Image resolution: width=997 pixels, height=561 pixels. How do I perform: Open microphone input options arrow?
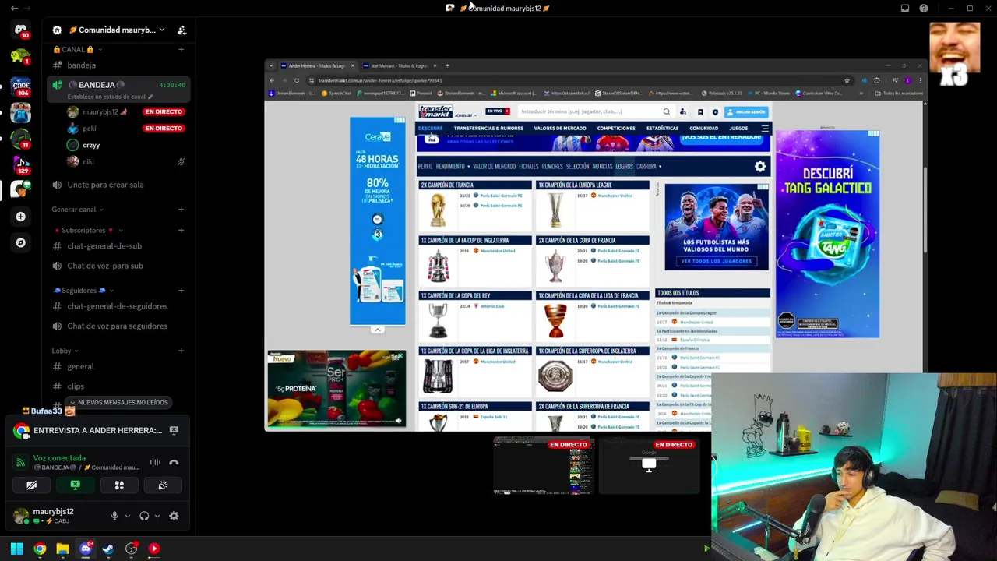127,516
